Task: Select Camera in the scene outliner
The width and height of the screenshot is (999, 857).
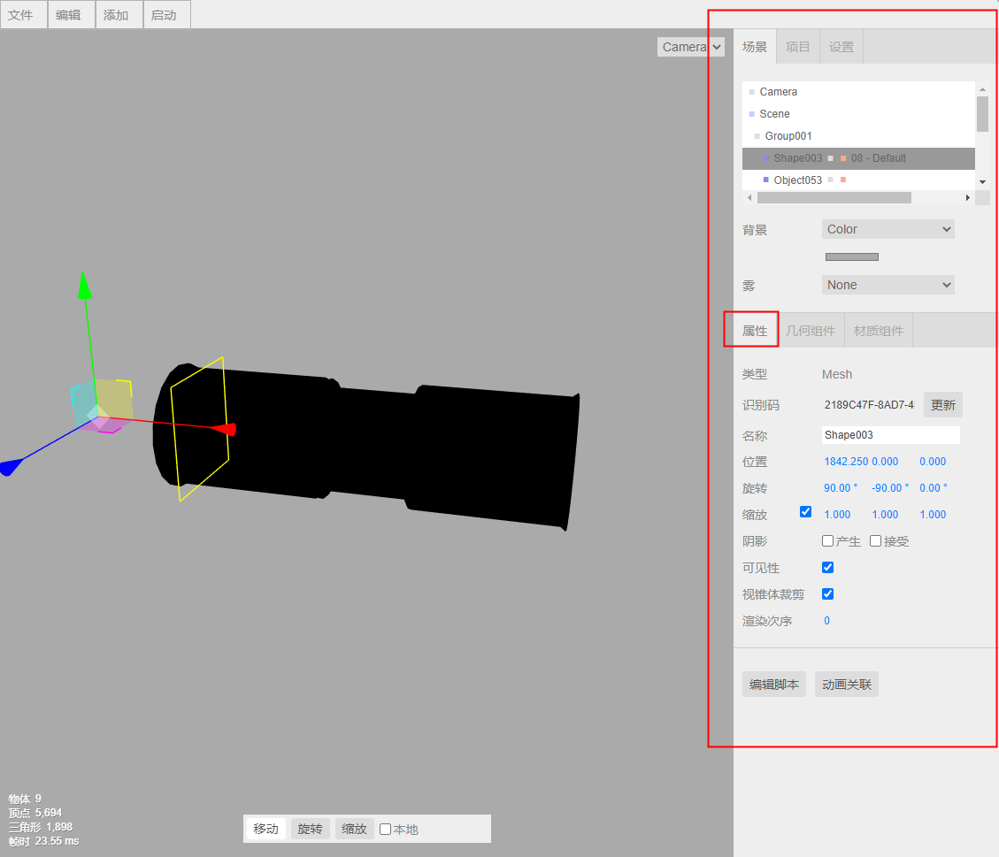Action: [858, 92]
